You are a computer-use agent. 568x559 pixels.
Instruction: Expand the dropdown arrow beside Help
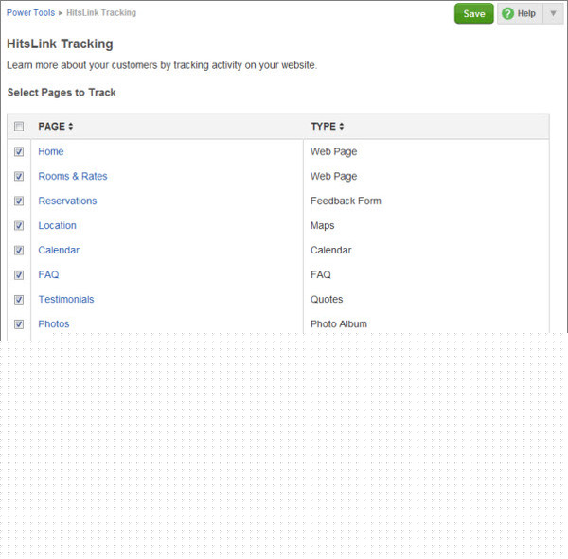tap(553, 14)
